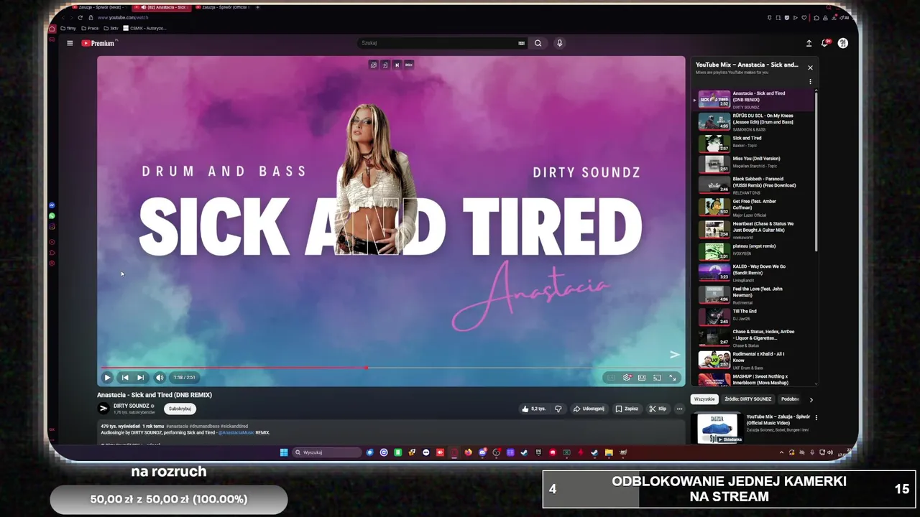The height and width of the screenshot is (517, 920).
Task: Go to YouTube Premium home logo
Action: [x=98, y=43]
